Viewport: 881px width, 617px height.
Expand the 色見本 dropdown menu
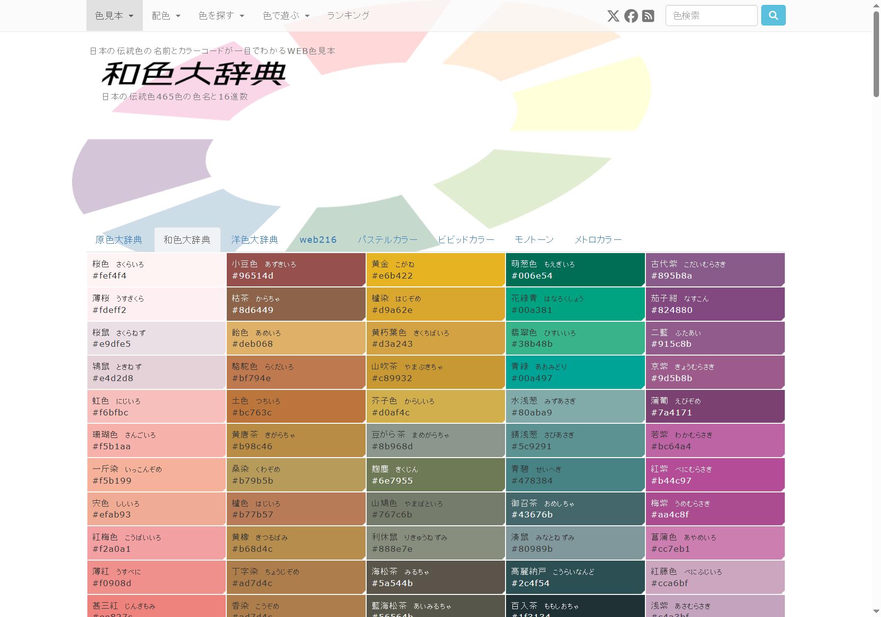114,16
